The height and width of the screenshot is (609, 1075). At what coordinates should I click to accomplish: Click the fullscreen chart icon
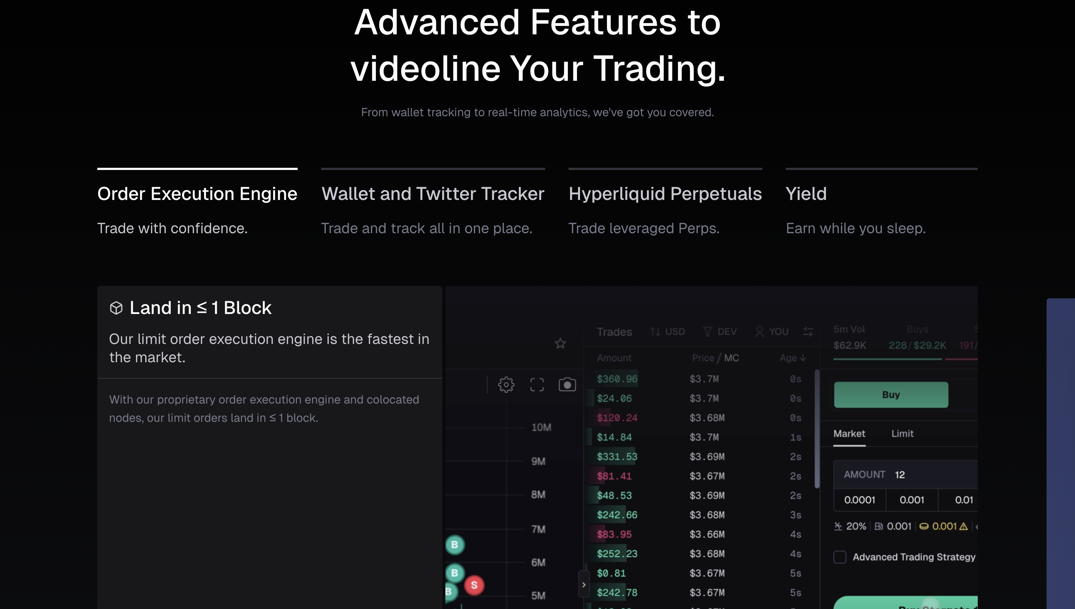(537, 385)
